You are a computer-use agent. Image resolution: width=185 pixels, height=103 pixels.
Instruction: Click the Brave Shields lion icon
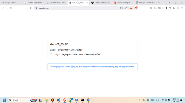click(x=131, y=8)
